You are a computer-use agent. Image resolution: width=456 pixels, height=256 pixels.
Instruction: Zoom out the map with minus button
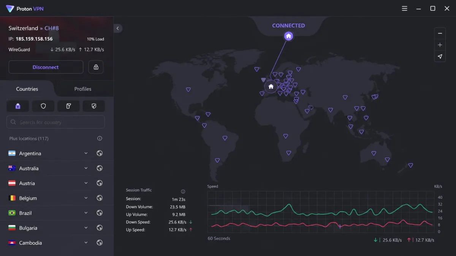440,33
